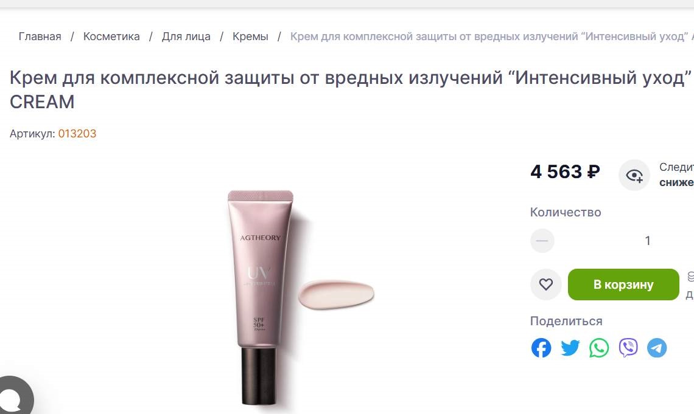
Task: Add product to favorites with heart icon
Action: pyautogui.click(x=545, y=284)
